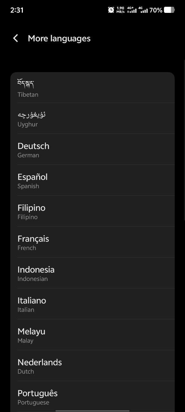Viewport: 185px width, 412px height.
Task: Select Uyghur language
Action: (x=92, y=118)
